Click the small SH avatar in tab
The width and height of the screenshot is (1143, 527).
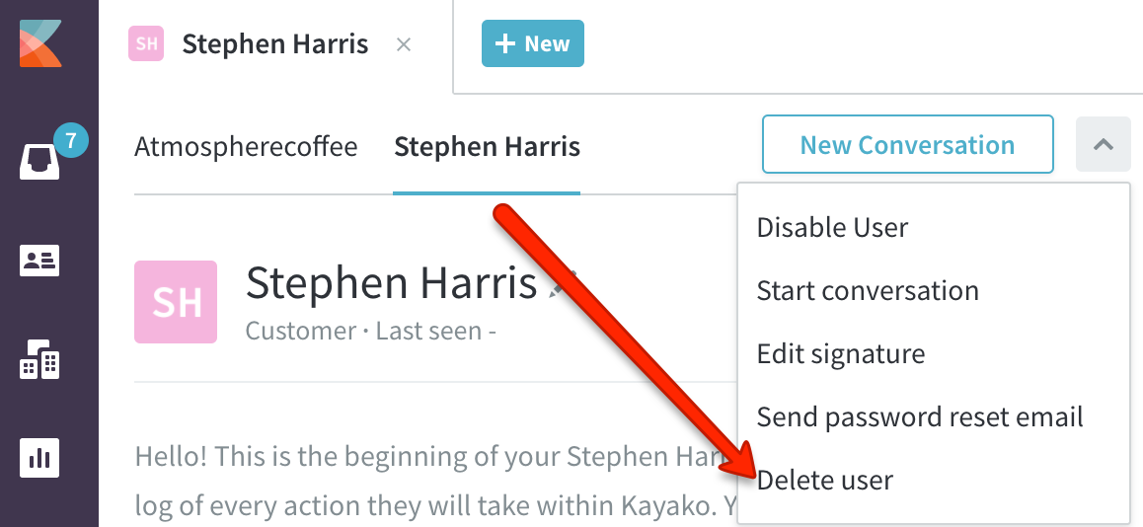tap(146, 43)
